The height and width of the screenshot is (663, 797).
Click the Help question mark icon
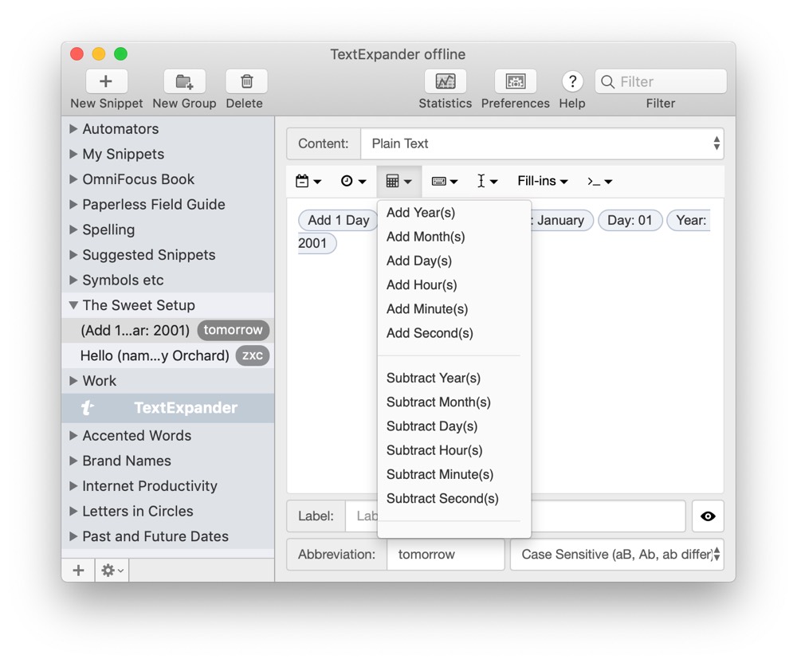(572, 81)
